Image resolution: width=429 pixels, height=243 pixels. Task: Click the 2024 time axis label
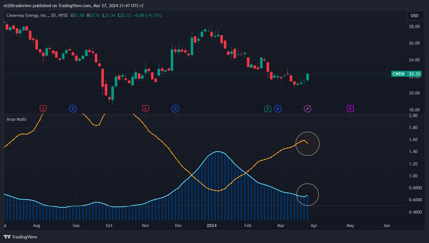[212, 226]
